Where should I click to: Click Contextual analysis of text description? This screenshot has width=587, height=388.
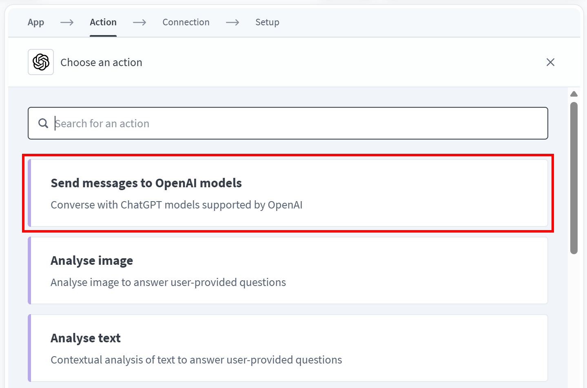[196, 360]
